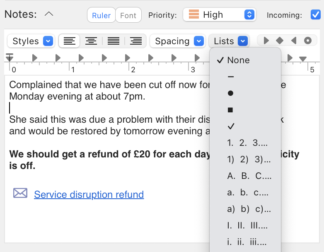
Task: Toggle the Font button
Action: [128, 15]
